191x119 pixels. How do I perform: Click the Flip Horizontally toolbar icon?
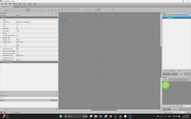[x=103, y=10]
